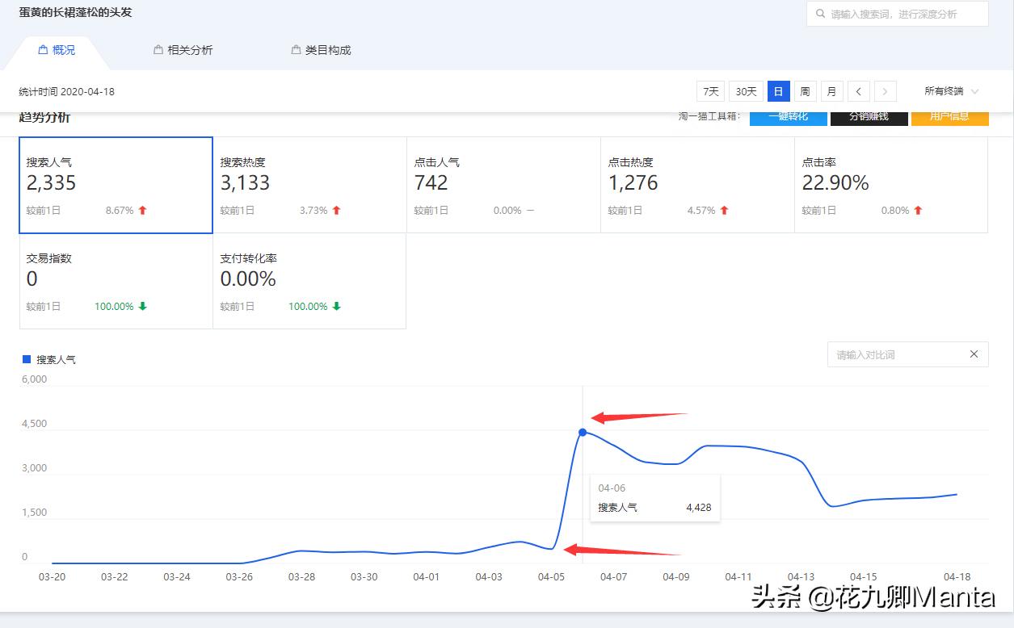The height and width of the screenshot is (628, 1014).
Task: Click the 用户信息 button
Action: pyautogui.click(x=950, y=116)
